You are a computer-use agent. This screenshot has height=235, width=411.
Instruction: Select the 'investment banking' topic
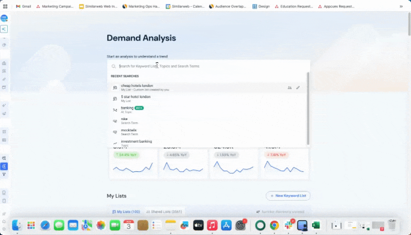[x=207, y=142]
